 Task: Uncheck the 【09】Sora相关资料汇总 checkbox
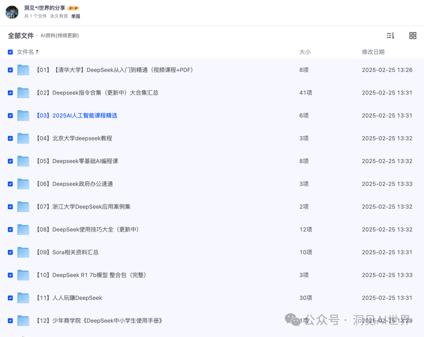[10, 252]
